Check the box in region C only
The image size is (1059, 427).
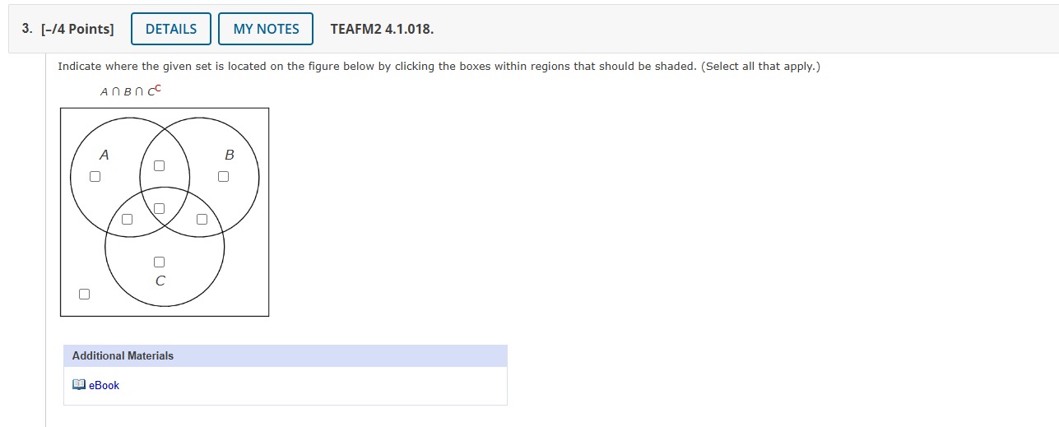pyautogui.click(x=160, y=262)
